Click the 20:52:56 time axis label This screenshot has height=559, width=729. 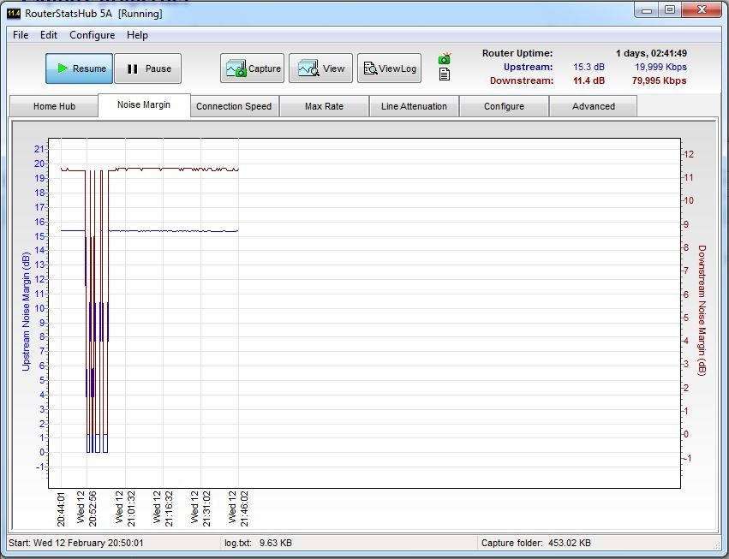(93, 508)
